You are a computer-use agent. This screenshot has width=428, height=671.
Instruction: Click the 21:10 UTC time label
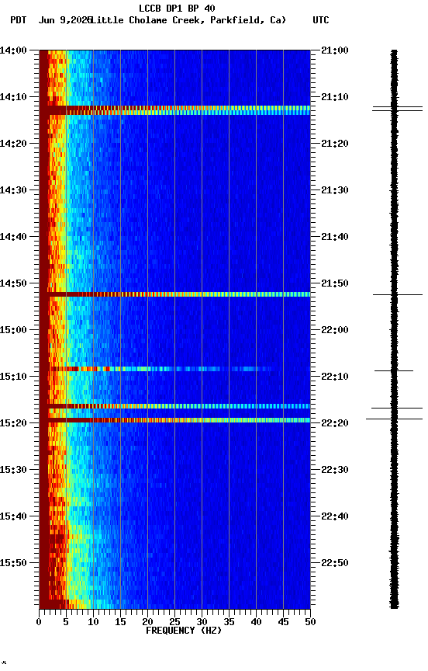tap(335, 97)
